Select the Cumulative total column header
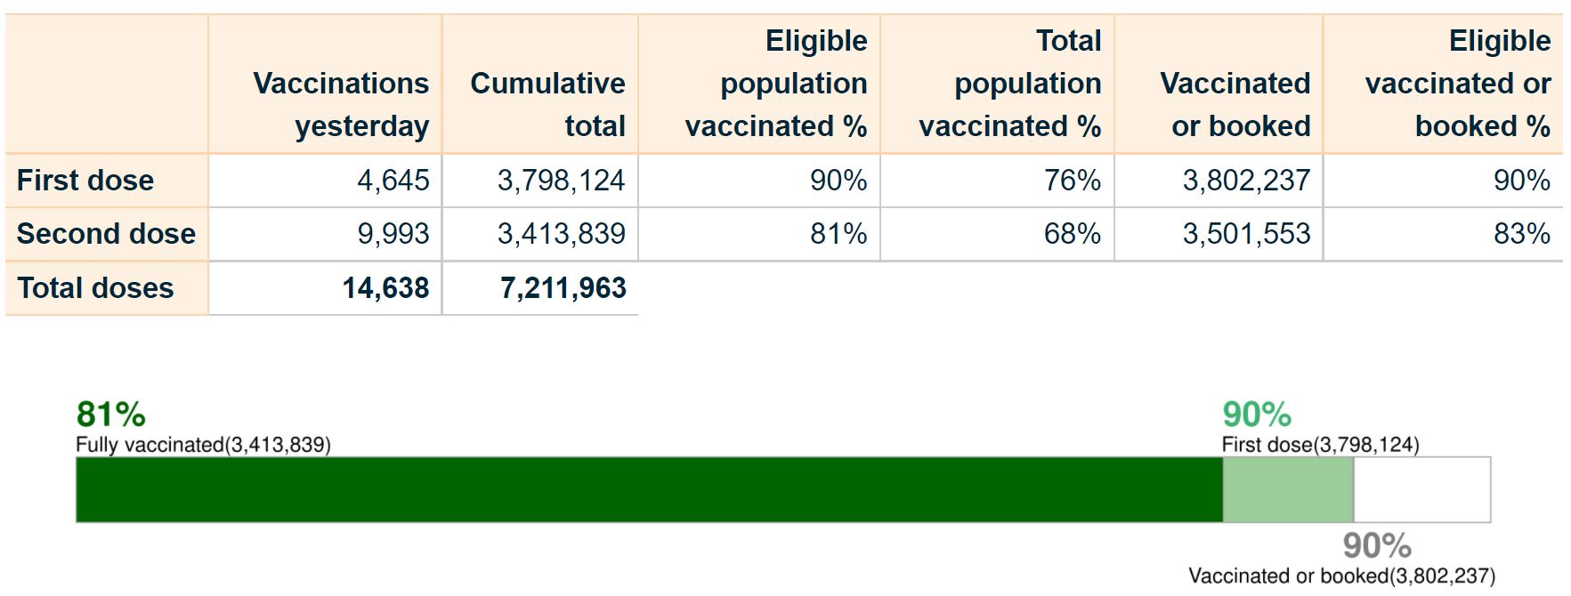The height and width of the screenshot is (596, 1571). pyautogui.click(x=547, y=104)
